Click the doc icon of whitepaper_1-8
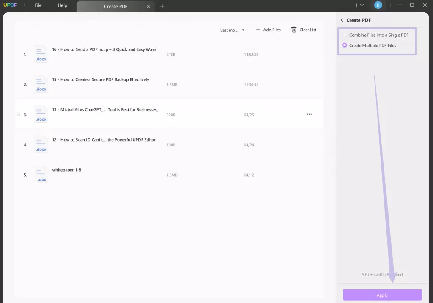 pos(41,175)
